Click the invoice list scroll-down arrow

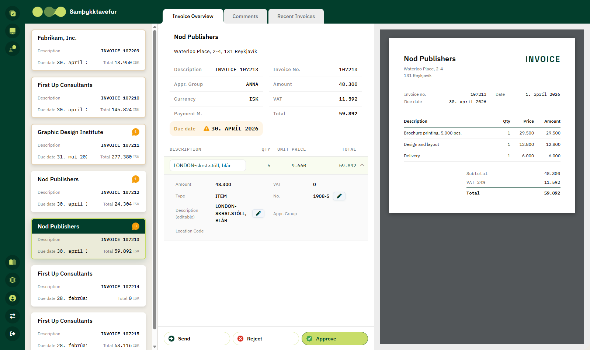155,347
